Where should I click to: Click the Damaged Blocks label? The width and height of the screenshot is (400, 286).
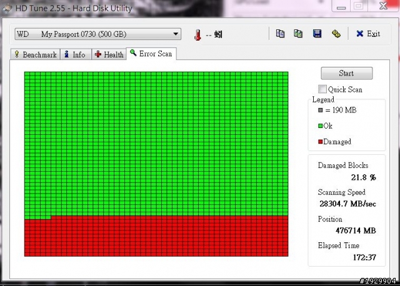[343, 165]
